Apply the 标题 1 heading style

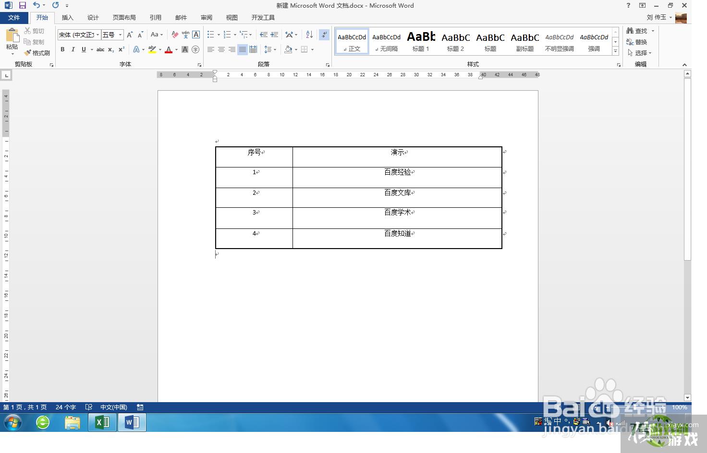(421, 41)
